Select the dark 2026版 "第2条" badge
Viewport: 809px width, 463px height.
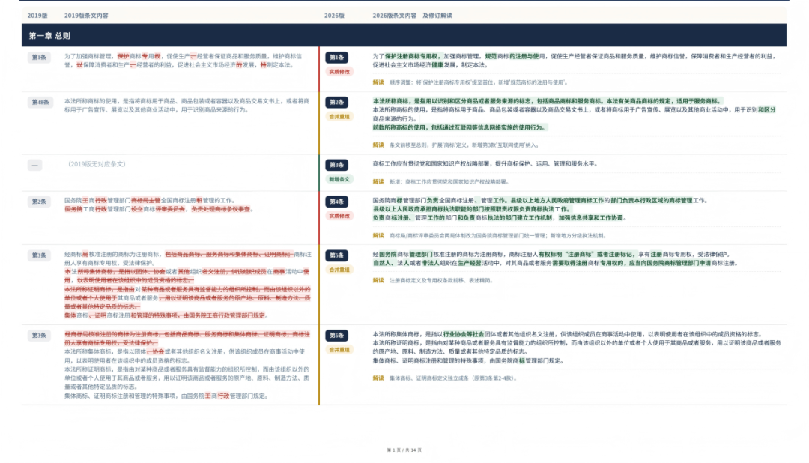[x=337, y=102]
